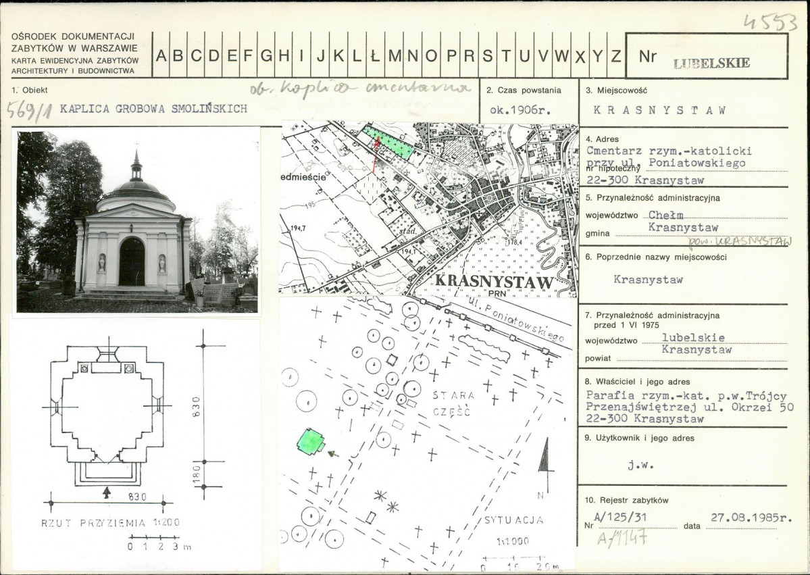The image size is (810, 575).
Task: Click the 'j.w.' user entry
Action: [x=640, y=465]
